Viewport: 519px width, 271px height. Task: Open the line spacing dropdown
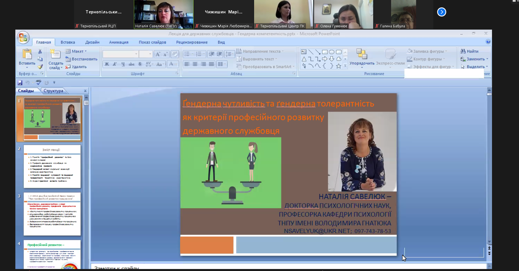(x=229, y=54)
